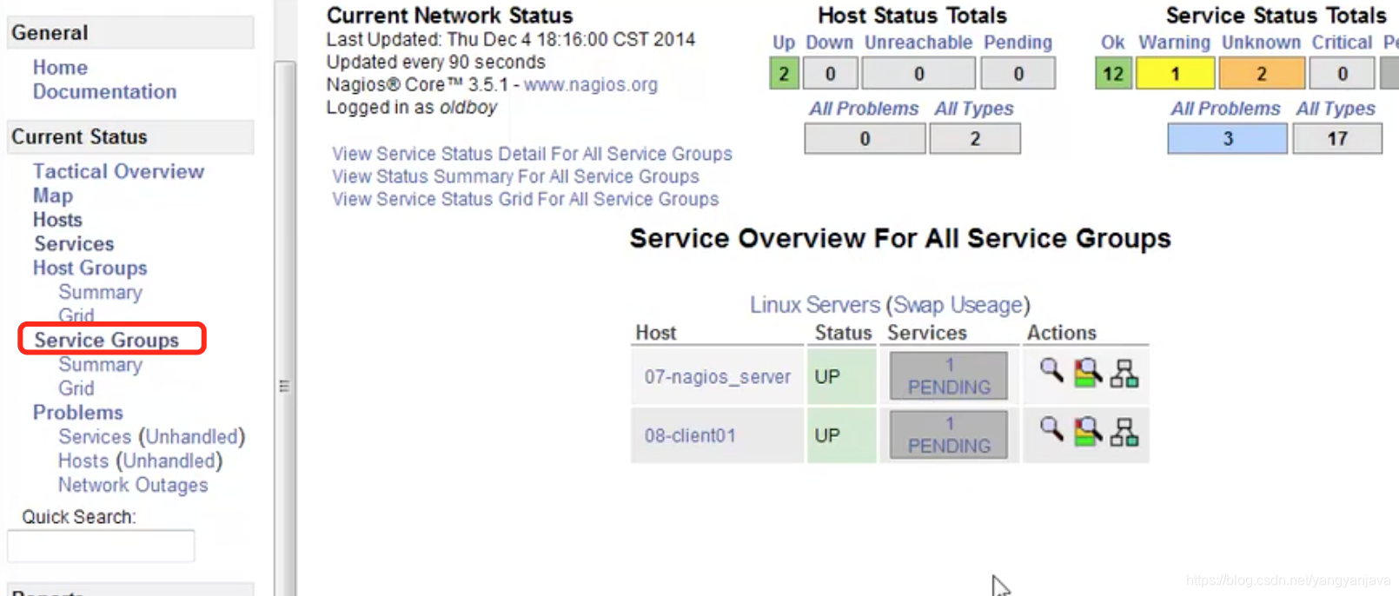Open host 08-client01
This screenshot has height=596, width=1399.
coord(690,436)
